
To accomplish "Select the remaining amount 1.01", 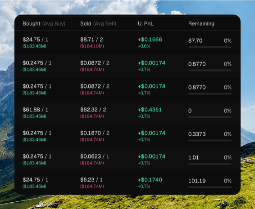I will (x=194, y=157).
